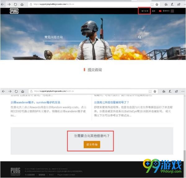Click the favorites star in the lower browser address bar
Screen dimensions: 186x178
coord(155,91)
